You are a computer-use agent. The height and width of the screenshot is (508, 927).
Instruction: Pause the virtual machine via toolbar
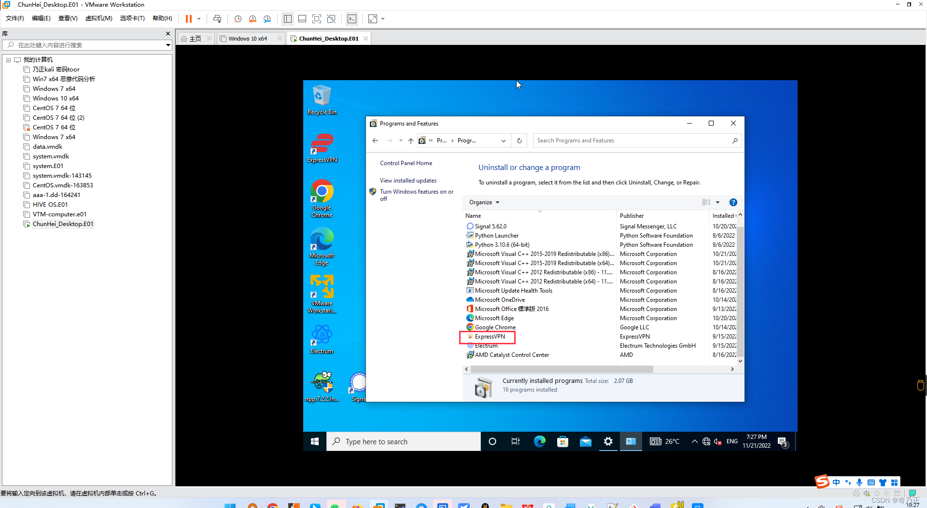[x=189, y=19]
